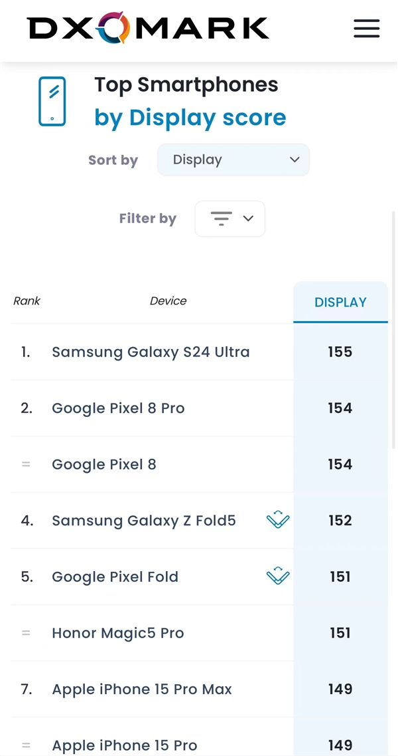This screenshot has width=398, height=756.
Task: Open the hamburger navigation menu
Action: 366,29
